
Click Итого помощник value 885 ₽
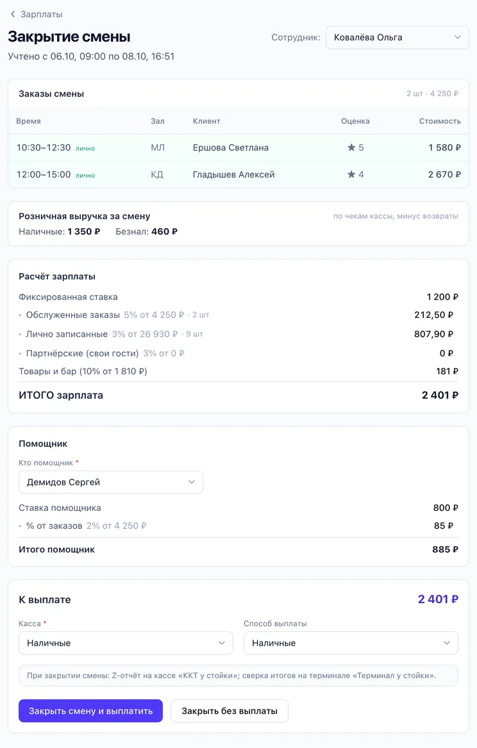pyautogui.click(x=445, y=549)
